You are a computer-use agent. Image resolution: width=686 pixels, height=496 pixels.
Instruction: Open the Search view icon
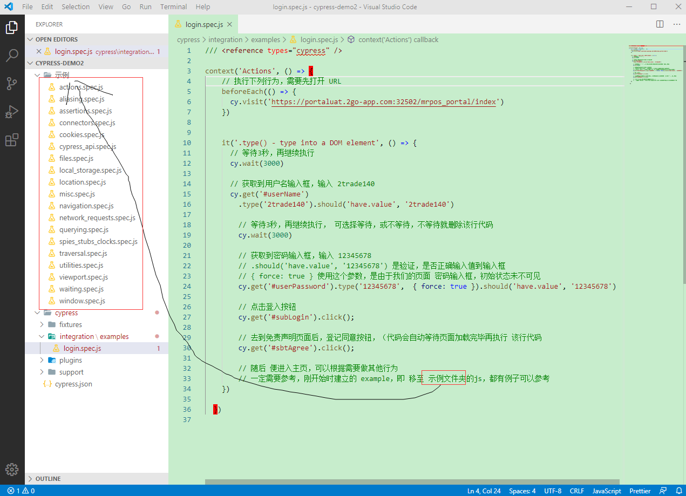pyautogui.click(x=12, y=55)
